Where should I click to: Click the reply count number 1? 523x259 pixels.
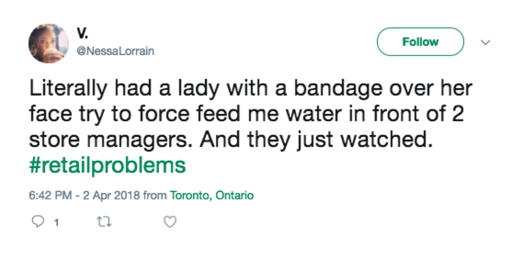pyautogui.click(x=56, y=222)
